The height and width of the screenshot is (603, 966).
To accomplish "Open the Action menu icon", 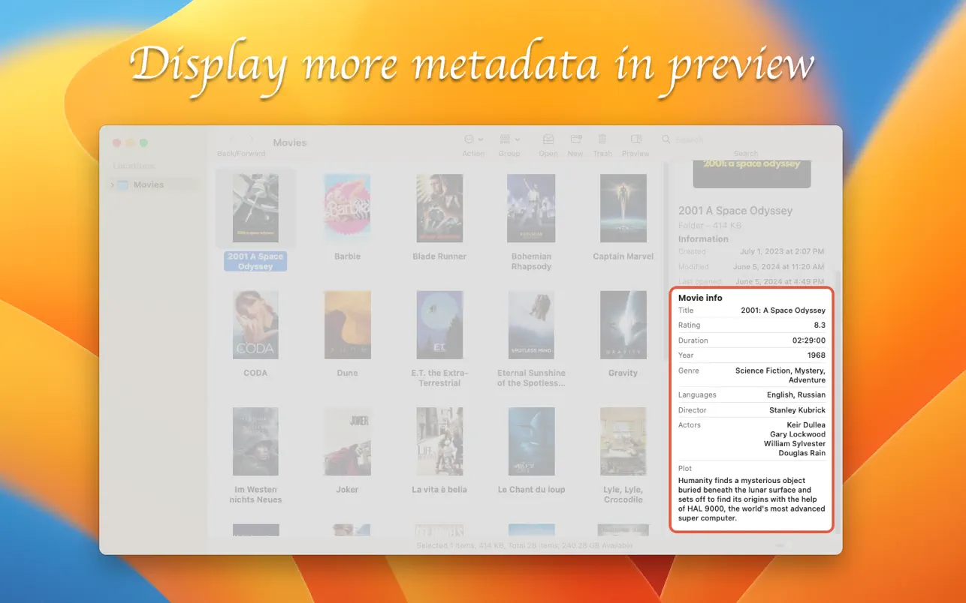I will 469,139.
